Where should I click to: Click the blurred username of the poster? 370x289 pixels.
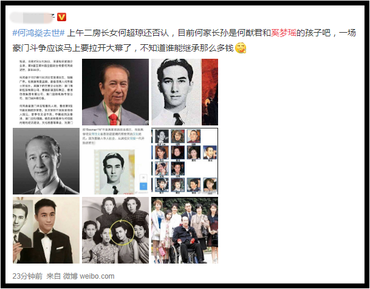[x=32, y=18]
